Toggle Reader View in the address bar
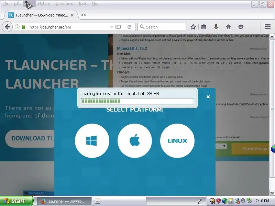Viewport: 275px width, 206px height. [118, 27]
